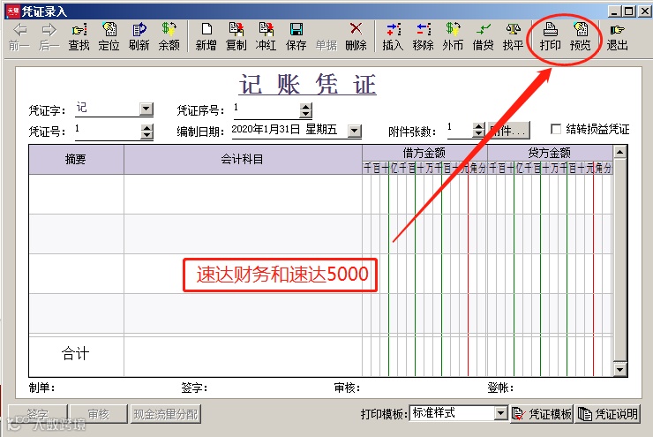Insert an entry row with 插入
Viewport: 653px width, 437px height.
394,37
